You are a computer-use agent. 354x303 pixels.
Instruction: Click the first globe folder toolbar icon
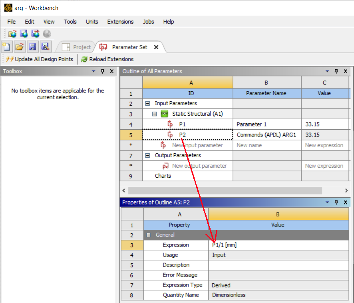(x=12, y=34)
